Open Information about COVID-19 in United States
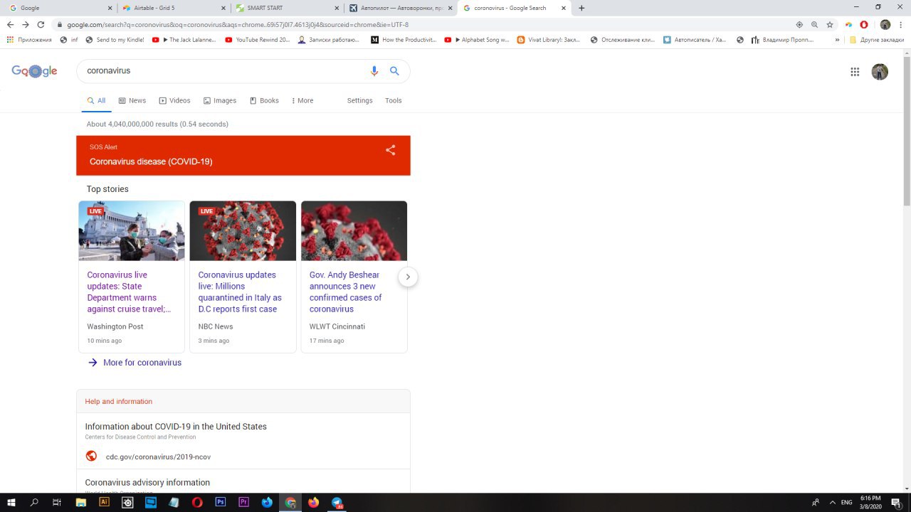 [176, 427]
